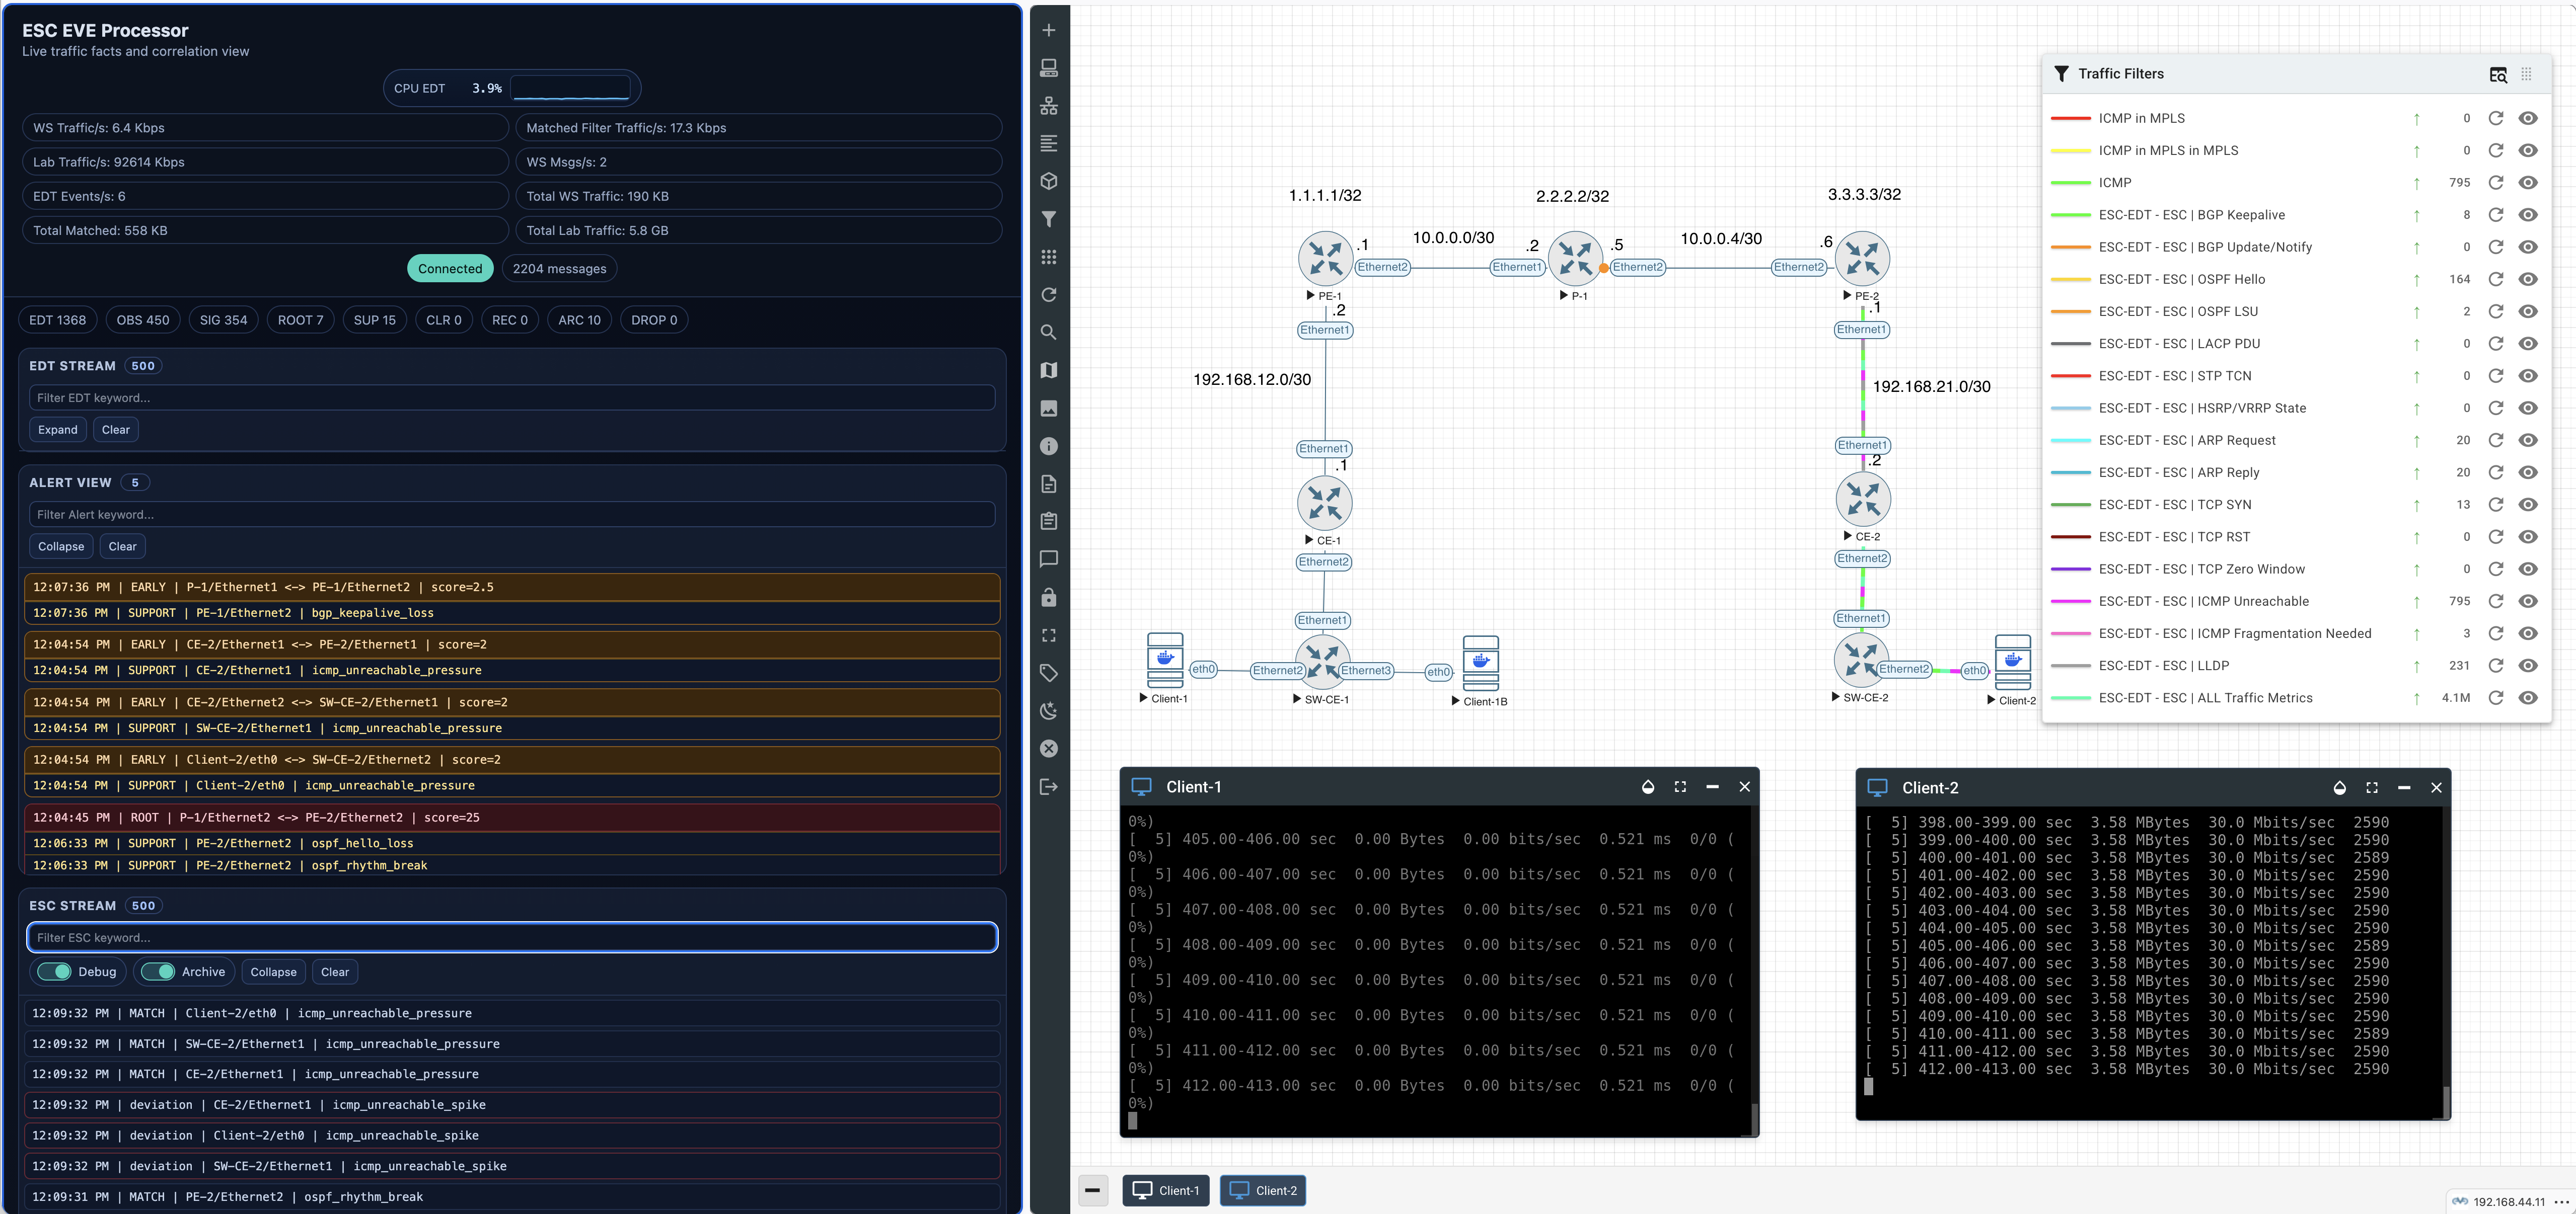Hide ESC OSPF Hello filter visibility

2528,280
